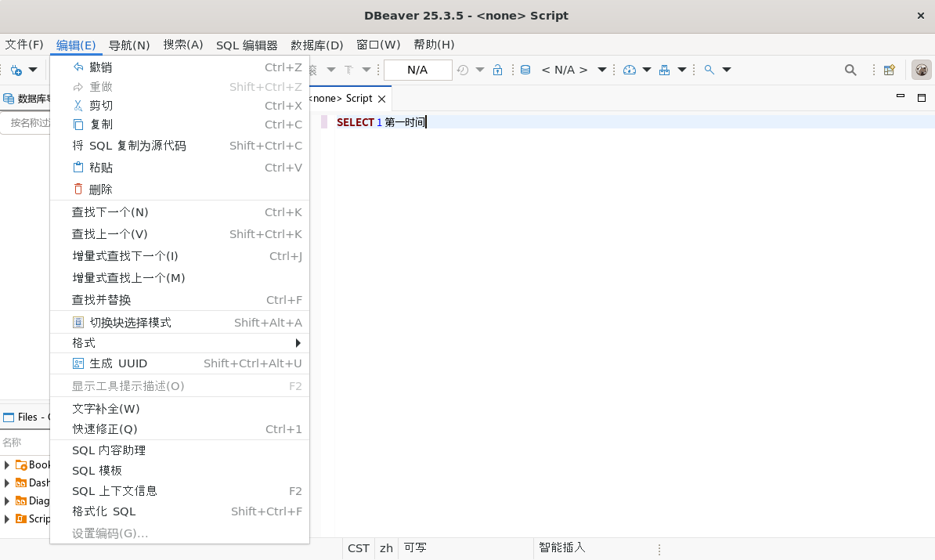Expand the Bookmarks folder tree node
935x560 pixels.
(x=6, y=465)
